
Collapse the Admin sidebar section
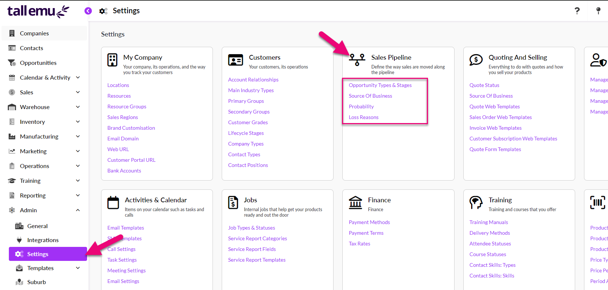click(x=78, y=210)
